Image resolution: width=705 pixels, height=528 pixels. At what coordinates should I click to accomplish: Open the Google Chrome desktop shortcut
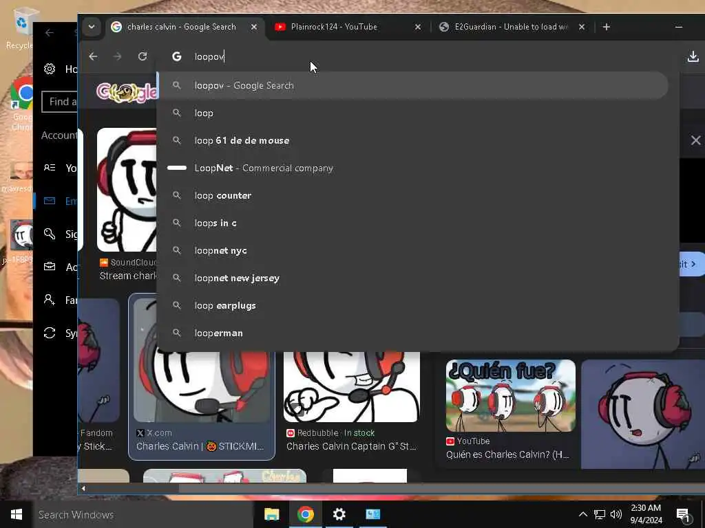[x=21, y=103]
